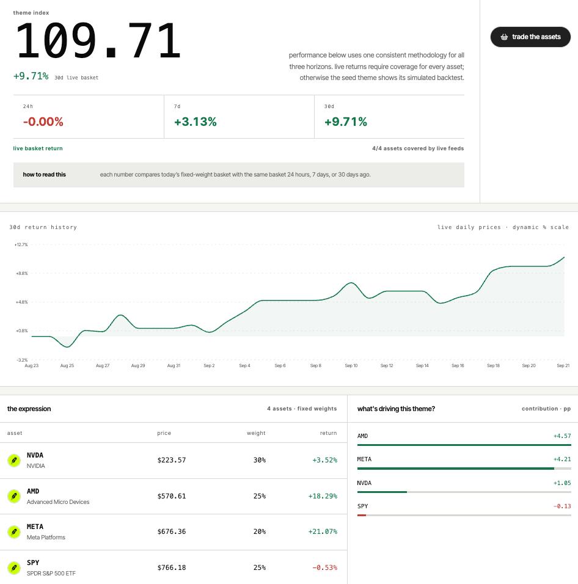The image size is (578, 584).
Task: Click META weight 20%
Action: (x=260, y=531)
